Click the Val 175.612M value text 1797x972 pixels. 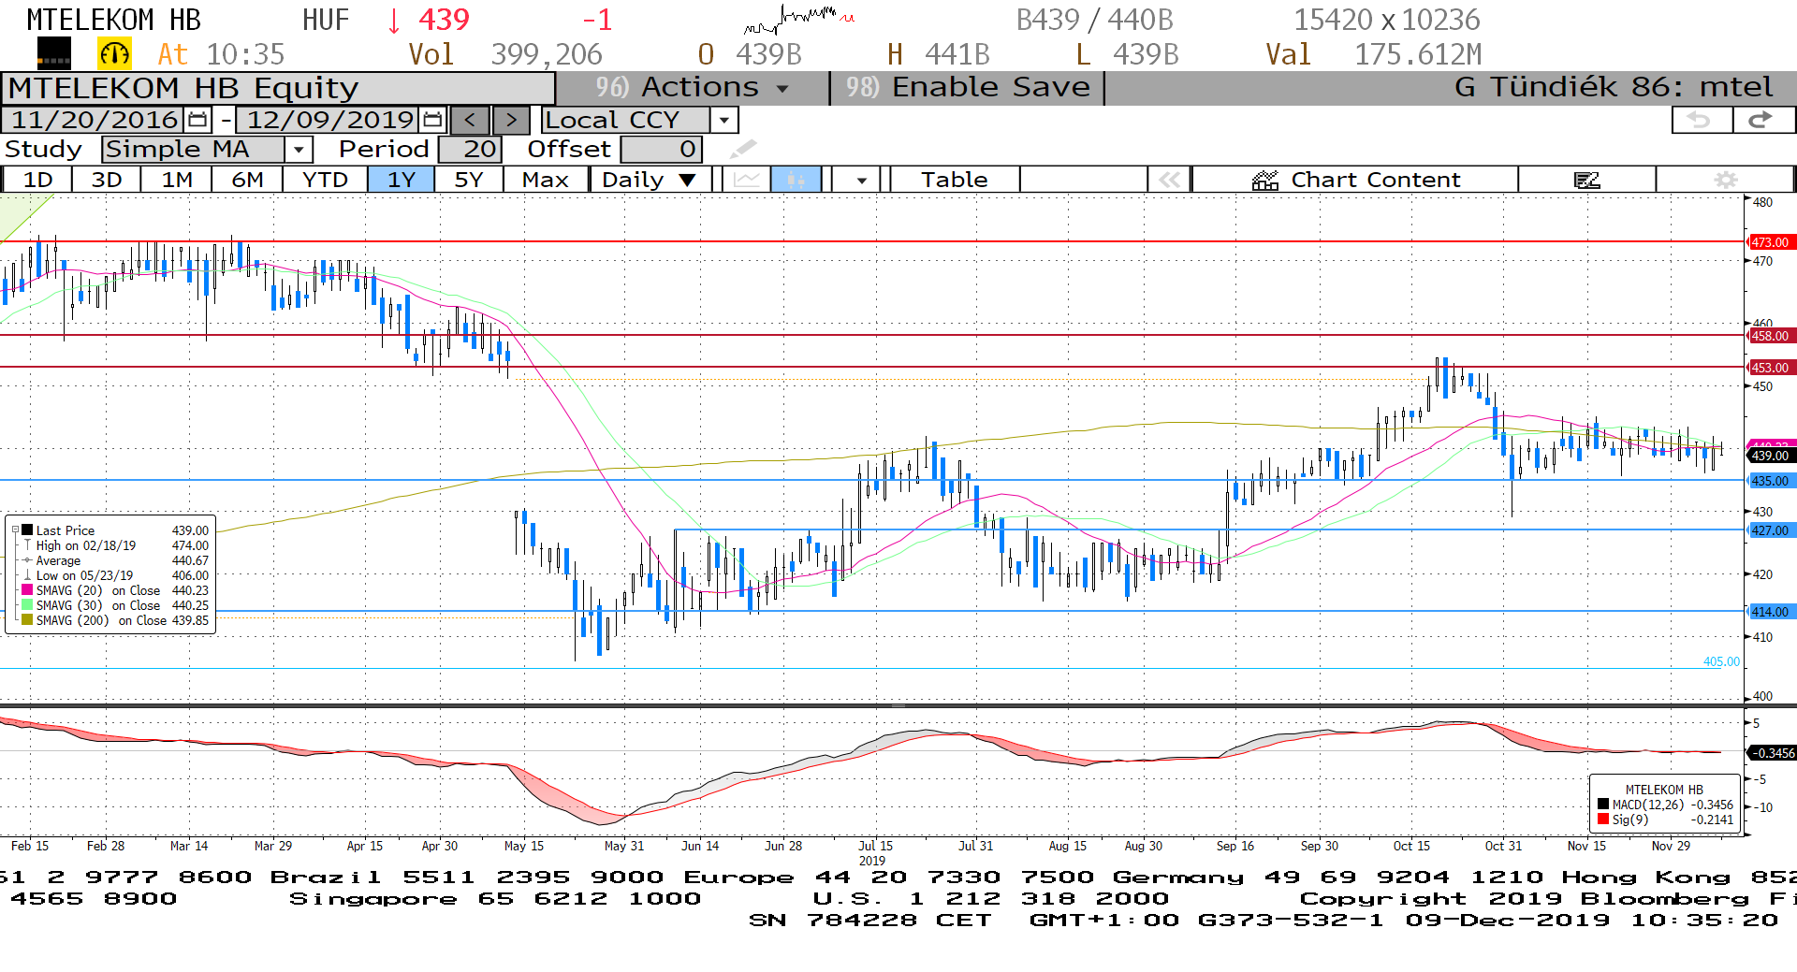coord(1374,54)
